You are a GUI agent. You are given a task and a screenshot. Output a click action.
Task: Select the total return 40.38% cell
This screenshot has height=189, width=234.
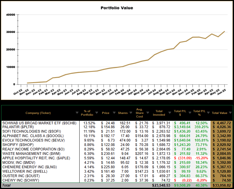(x=201, y=185)
